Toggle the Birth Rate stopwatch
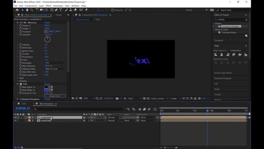264x149 pixels. click(x=21, y=48)
